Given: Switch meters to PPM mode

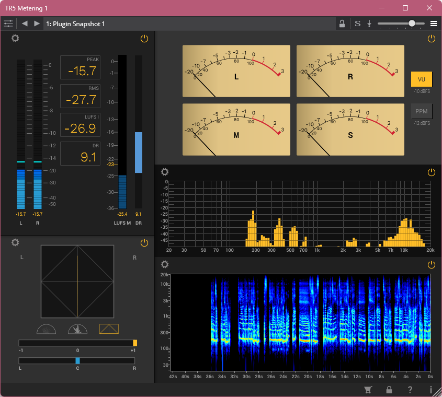Looking at the screenshot, I should [421, 111].
